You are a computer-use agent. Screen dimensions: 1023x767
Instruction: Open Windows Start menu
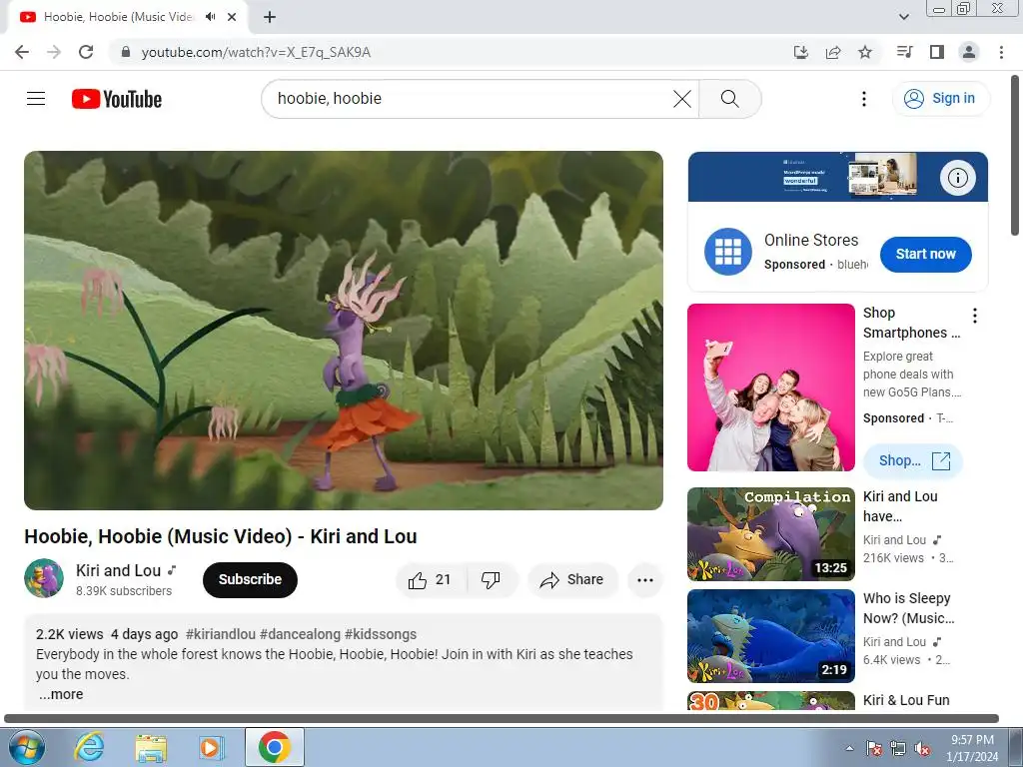click(26, 747)
